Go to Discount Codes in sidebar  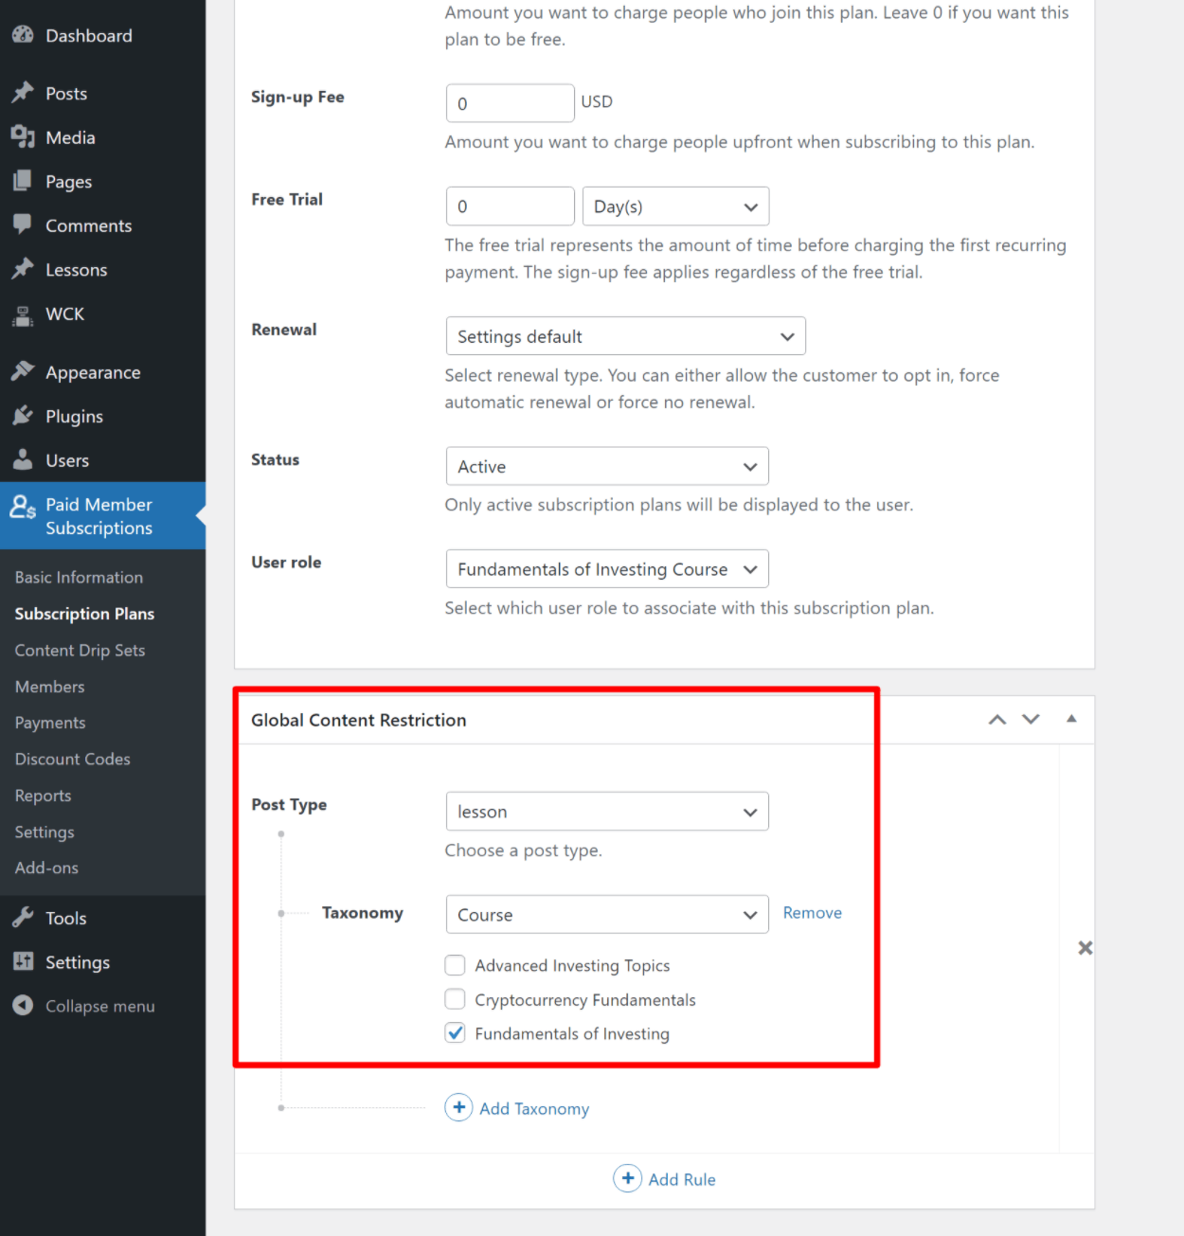pyautogui.click(x=72, y=759)
